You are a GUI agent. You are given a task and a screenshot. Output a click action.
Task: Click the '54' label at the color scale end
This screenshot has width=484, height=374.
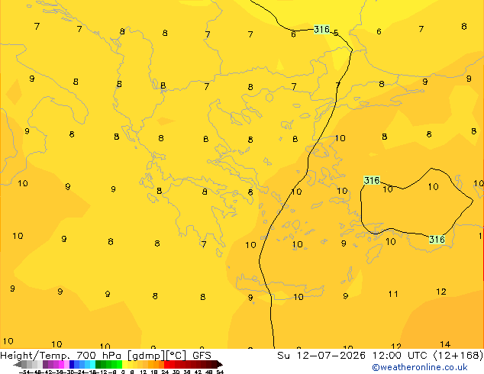(220, 372)
